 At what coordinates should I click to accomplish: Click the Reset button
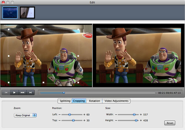(x=170, y=123)
